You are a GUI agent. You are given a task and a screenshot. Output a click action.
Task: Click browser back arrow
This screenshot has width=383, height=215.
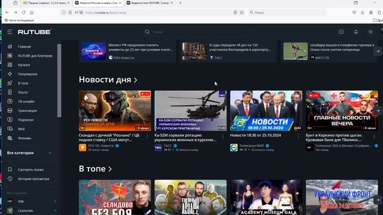point(7,13)
